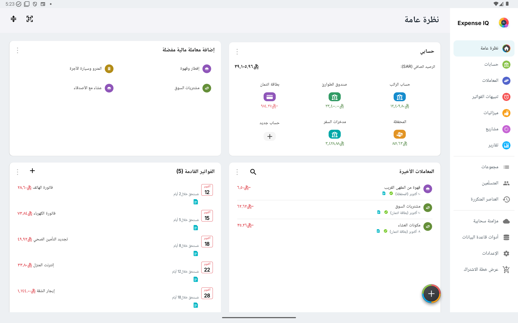This screenshot has width=518, height=323.
Task: Tap the October 18 bill date badge
Action: pyautogui.click(x=207, y=242)
